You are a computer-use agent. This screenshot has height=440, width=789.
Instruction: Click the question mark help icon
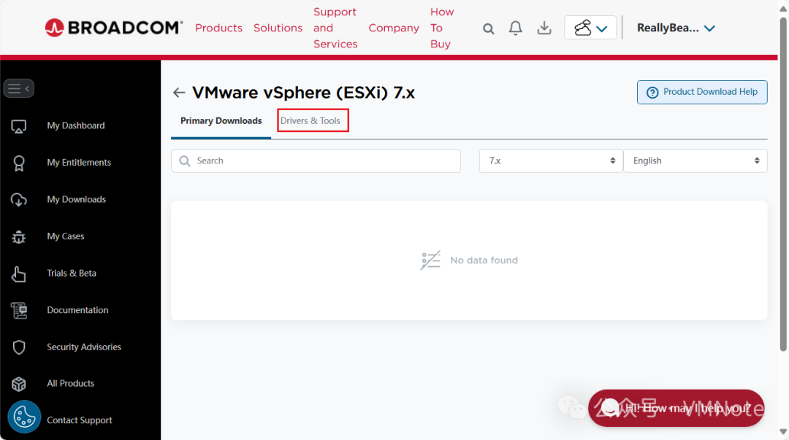652,93
